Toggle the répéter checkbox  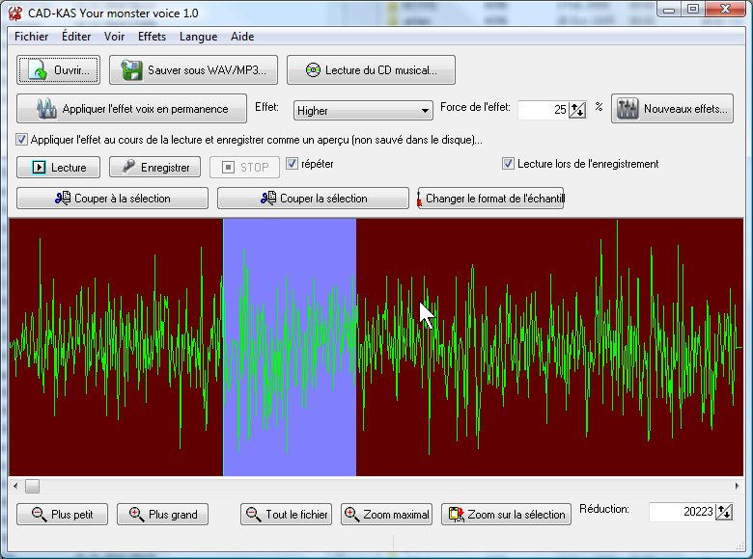pyautogui.click(x=293, y=164)
